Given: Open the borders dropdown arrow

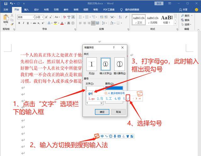Looking at the screenshot, I should click(121, 23).
